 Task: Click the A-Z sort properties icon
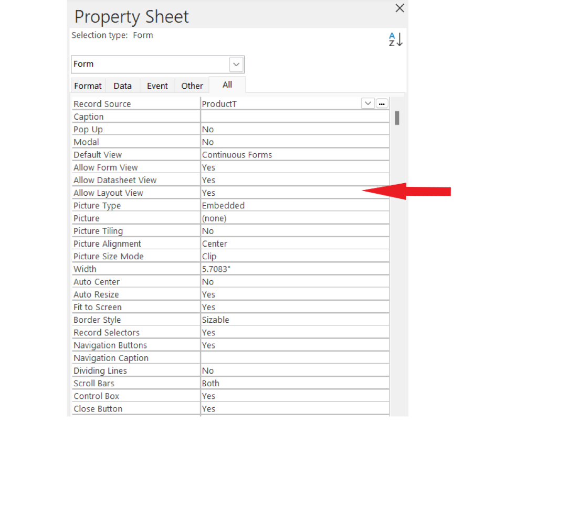pyautogui.click(x=395, y=39)
